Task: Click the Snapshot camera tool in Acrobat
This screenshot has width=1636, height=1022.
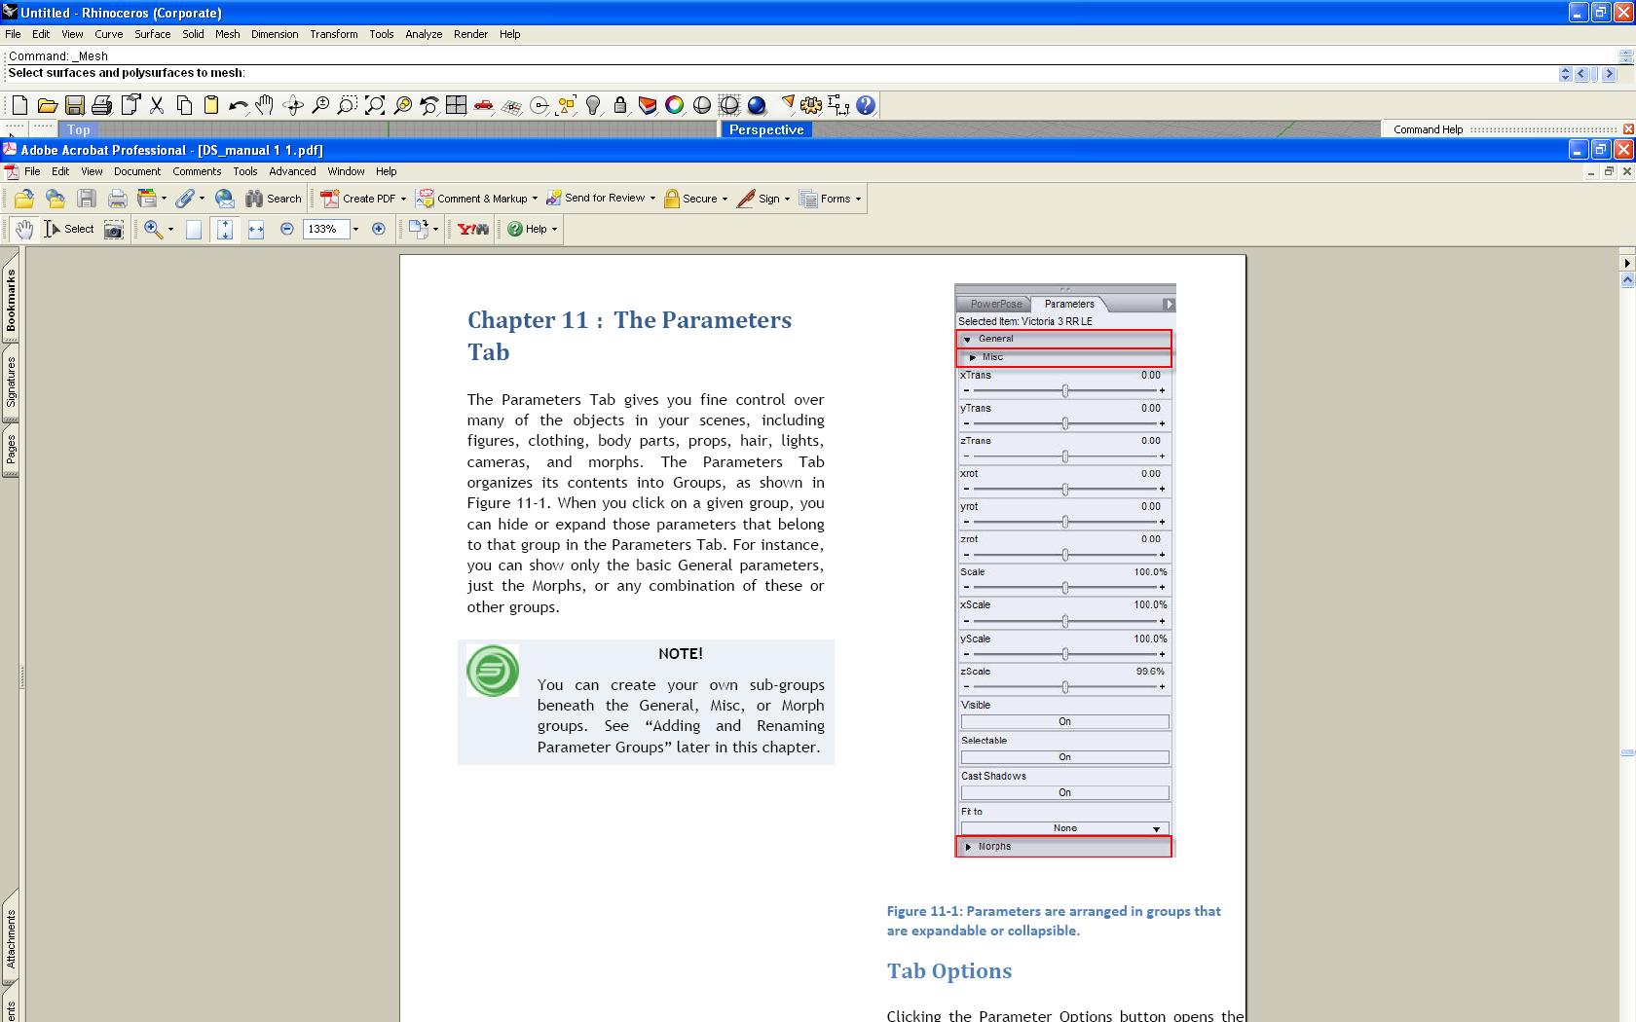Action: click(114, 229)
